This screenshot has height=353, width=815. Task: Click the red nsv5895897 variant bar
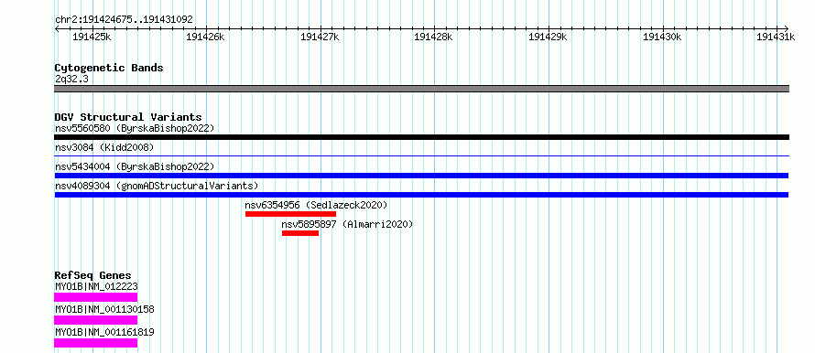tap(300, 233)
